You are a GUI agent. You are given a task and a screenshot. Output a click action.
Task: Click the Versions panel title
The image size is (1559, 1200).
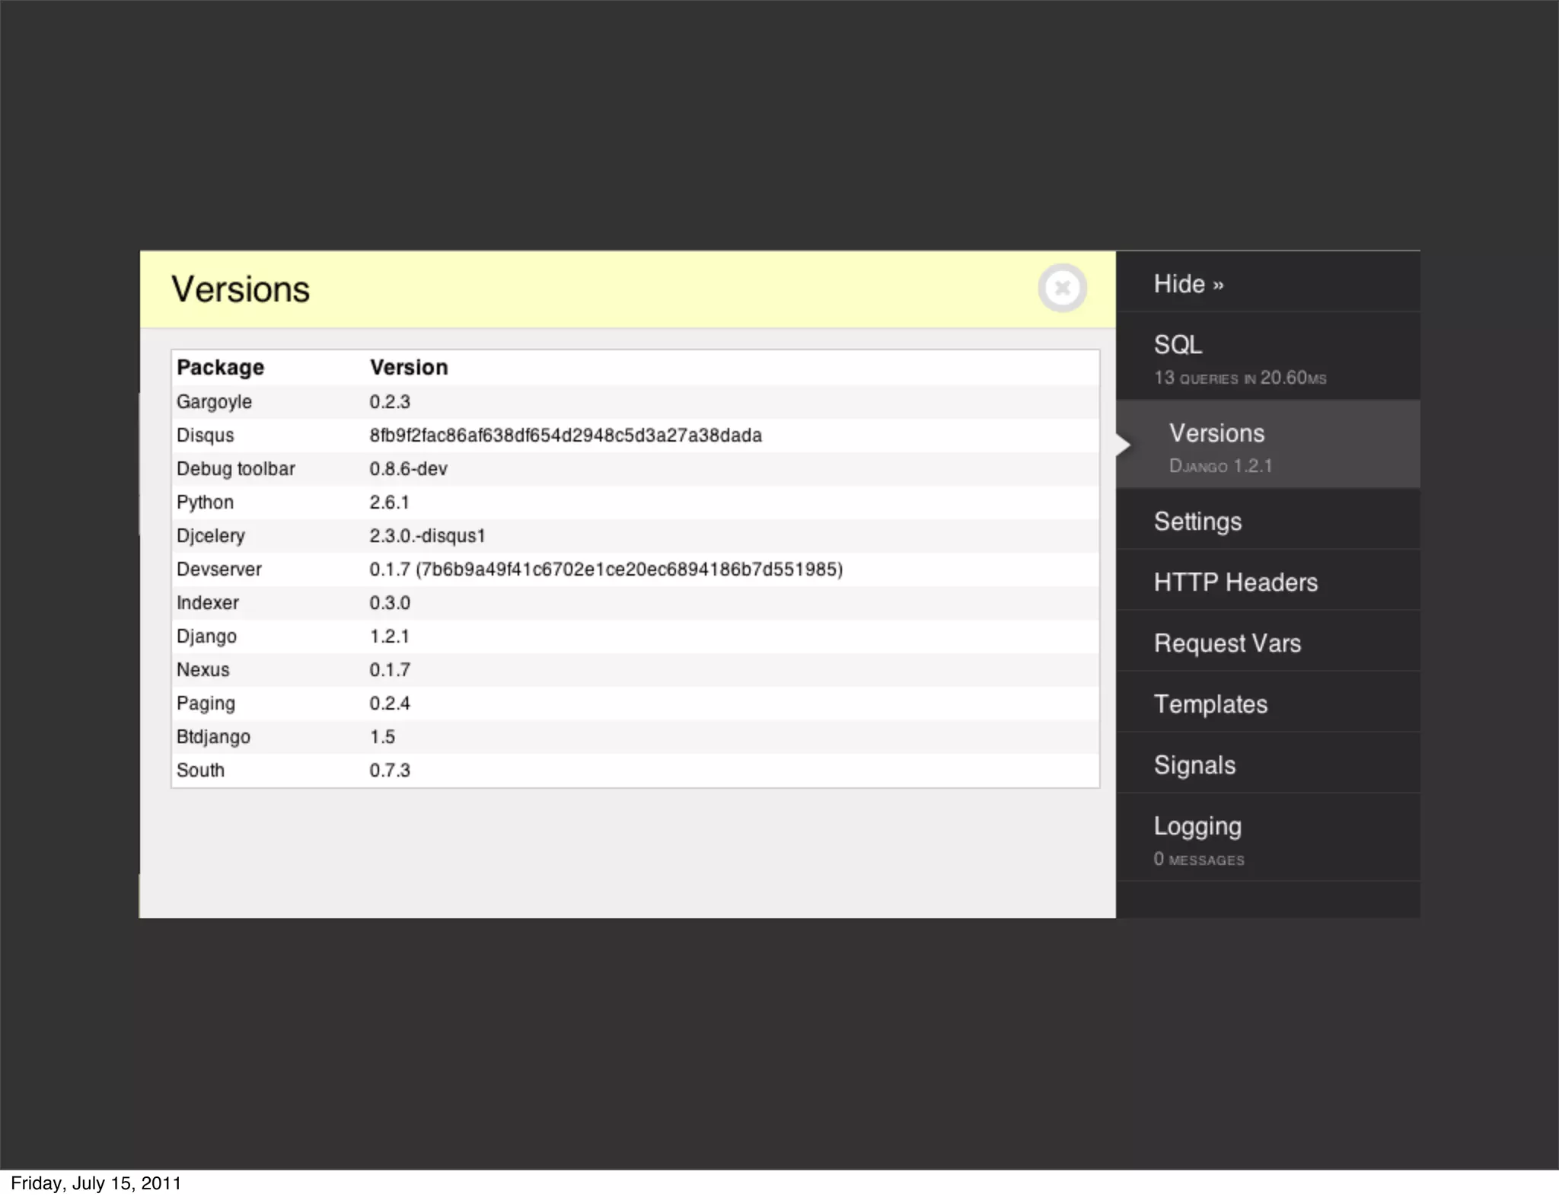point(241,289)
